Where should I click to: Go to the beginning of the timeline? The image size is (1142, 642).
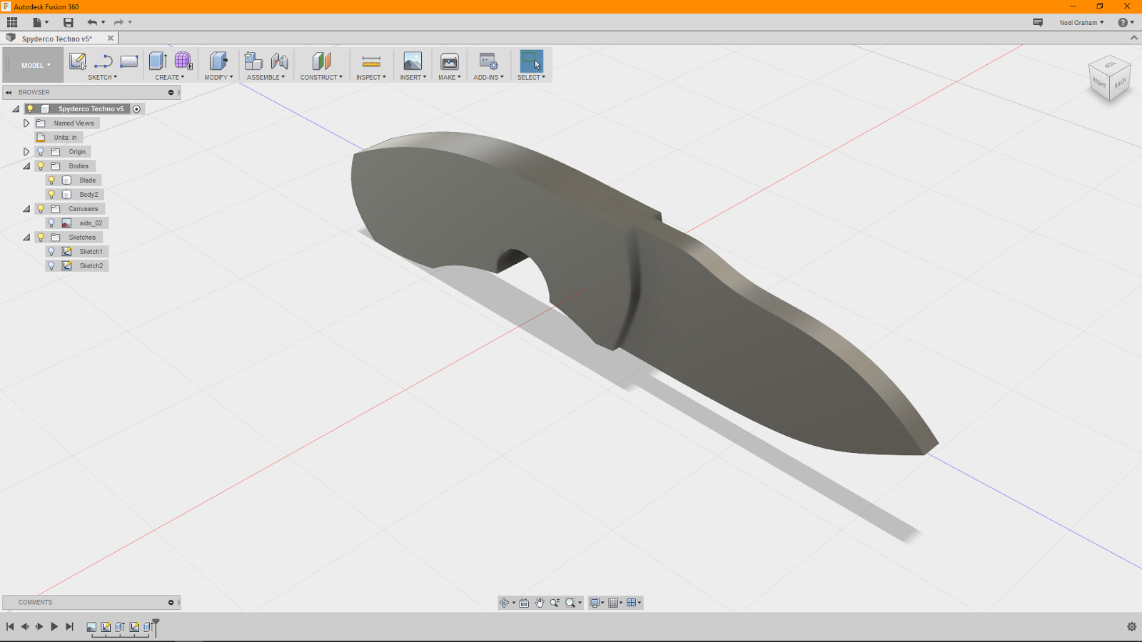[10, 626]
